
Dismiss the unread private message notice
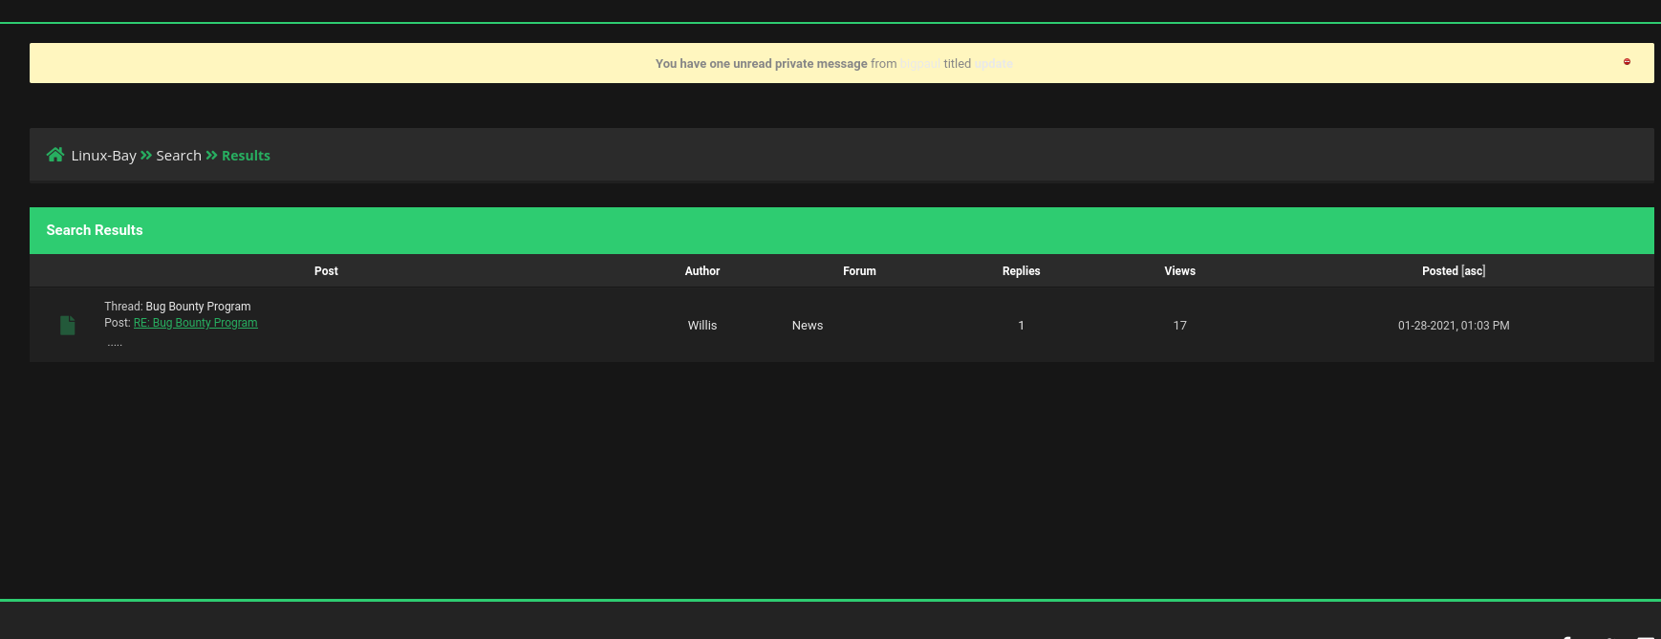(x=1627, y=62)
